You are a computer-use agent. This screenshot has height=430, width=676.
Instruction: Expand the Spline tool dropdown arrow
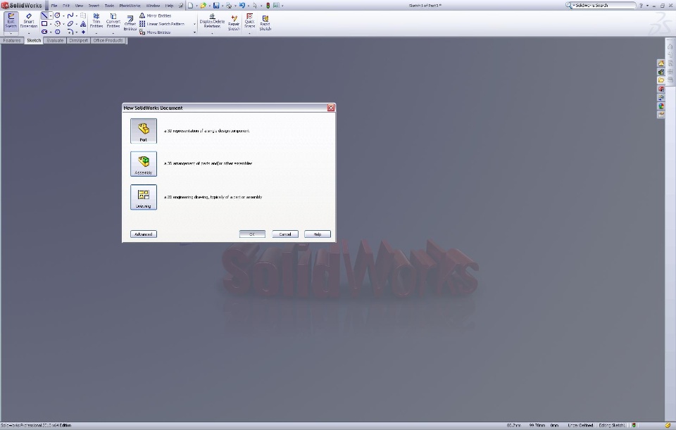coord(76,16)
